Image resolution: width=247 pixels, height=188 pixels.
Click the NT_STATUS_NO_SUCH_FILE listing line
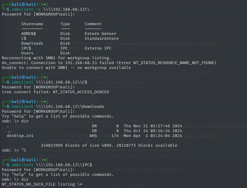tap(42, 184)
